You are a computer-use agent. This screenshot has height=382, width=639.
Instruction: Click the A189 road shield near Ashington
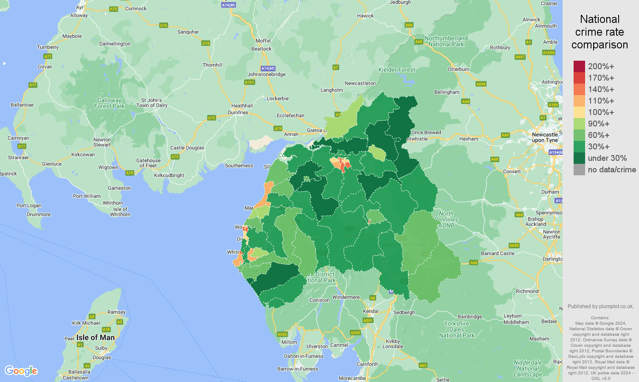[553, 105]
